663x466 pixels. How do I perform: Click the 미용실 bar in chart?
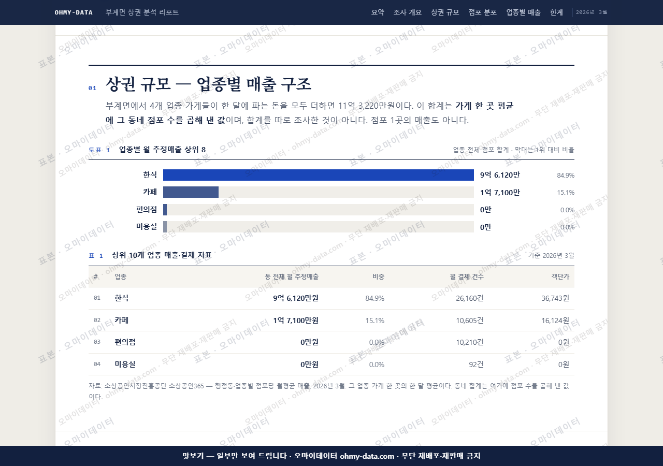coord(165,227)
